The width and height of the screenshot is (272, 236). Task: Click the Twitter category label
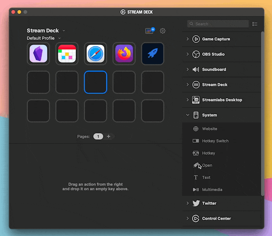(209, 203)
